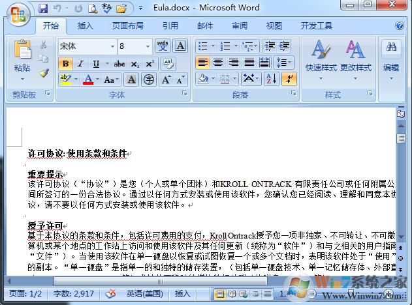This screenshot has height=305, width=412.
Task: Toggle Strikethrough formatting
Action: tap(119, 64)
